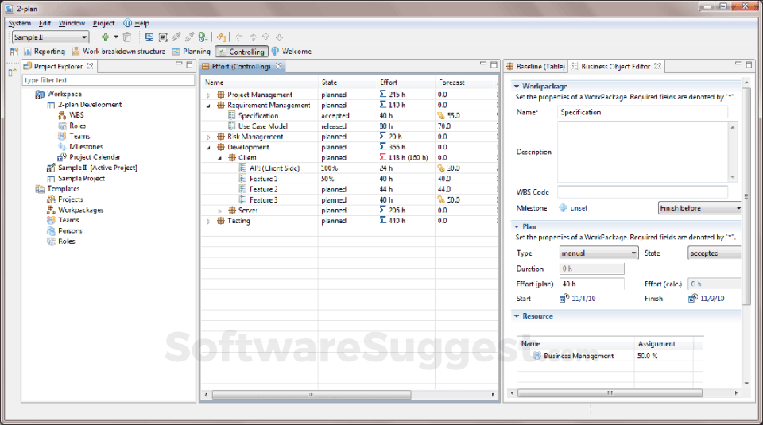The width and height of the screenshot is (763, 425).
Task: Click the sigma icon in Client effort cell
Action: (383, 157)
